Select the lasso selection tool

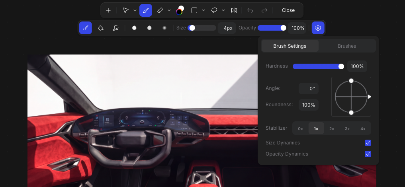[x=214, y=10]
